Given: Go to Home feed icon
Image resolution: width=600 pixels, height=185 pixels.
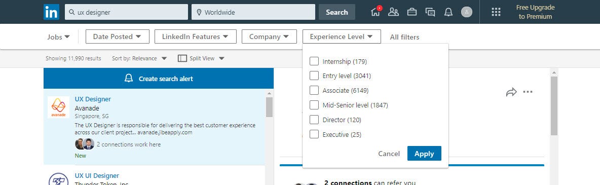Looking at the screenshot, I should pyautogui.click(x=376, y=12).
